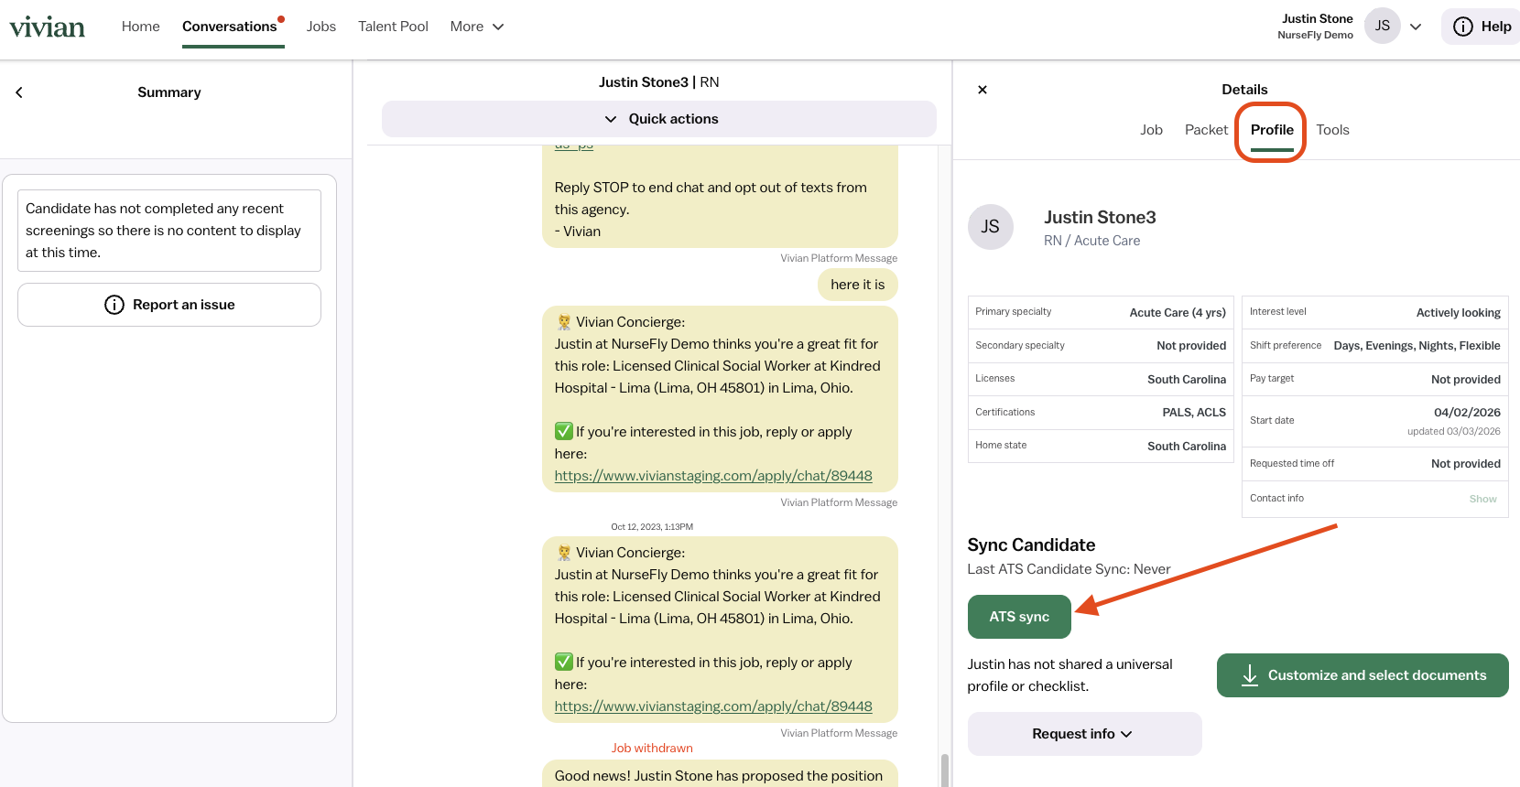Switch to the Job tab
Image resolution: width=1520 pixels, height=787 pixels.
click(x=1151, y=130)
